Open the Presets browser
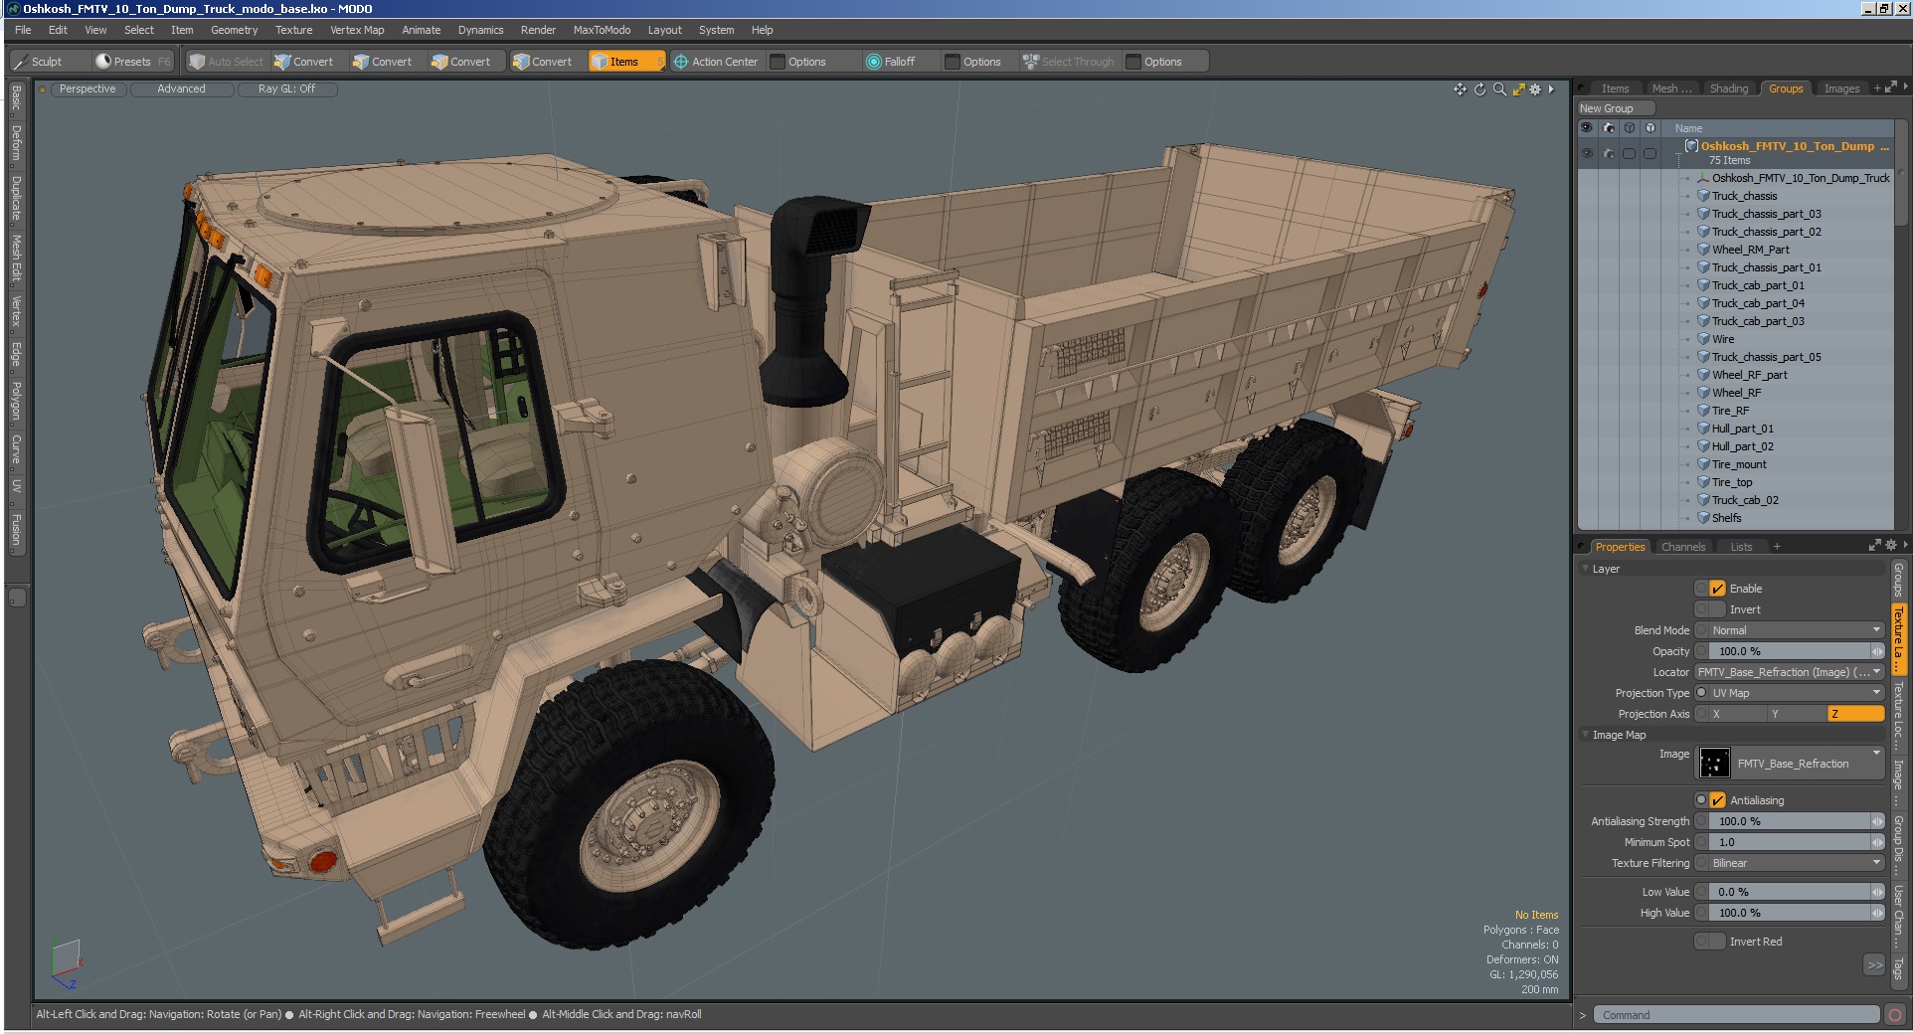The height and width of the screenshot is (1034, 1913). 131,62
